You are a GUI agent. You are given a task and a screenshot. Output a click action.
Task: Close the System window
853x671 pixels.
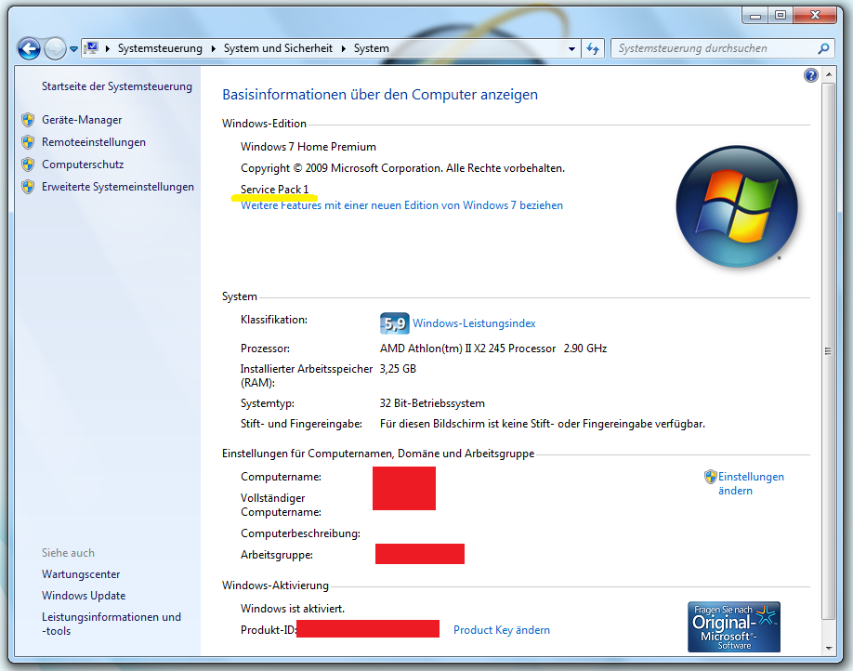[814, 16]
